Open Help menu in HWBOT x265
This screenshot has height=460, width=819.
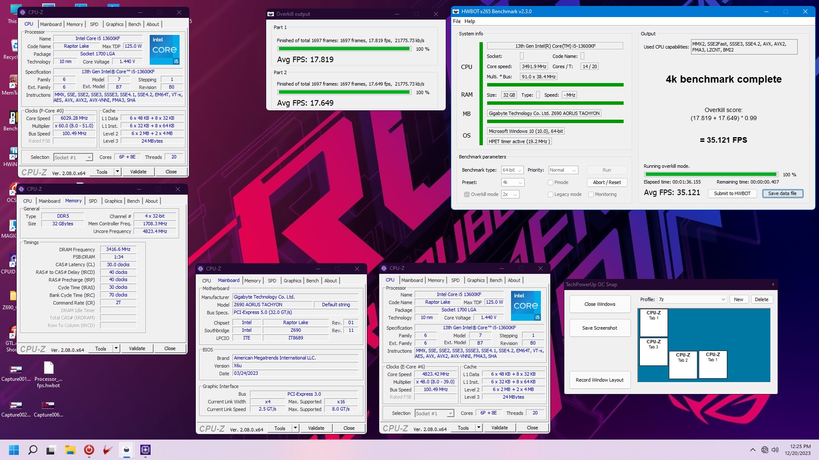(x=470, y=21)
